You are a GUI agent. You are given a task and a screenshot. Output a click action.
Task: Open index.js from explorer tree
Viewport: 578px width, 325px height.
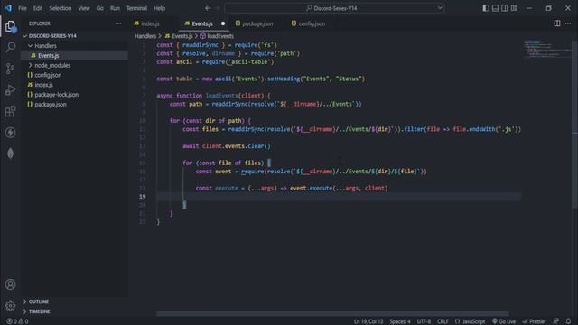tap(43, 85)
